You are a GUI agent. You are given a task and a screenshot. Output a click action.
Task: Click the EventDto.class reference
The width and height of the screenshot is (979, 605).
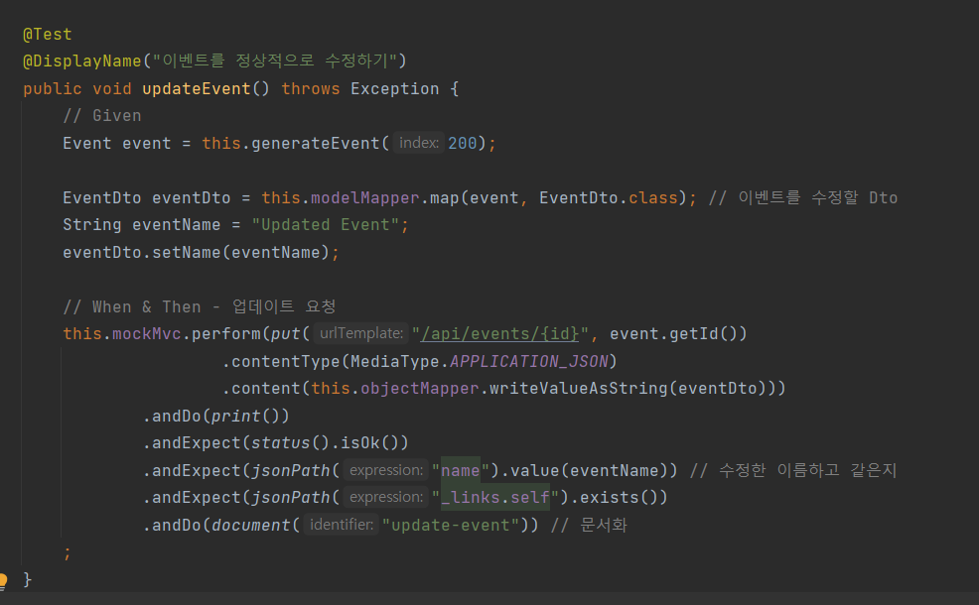click(604, 196)
